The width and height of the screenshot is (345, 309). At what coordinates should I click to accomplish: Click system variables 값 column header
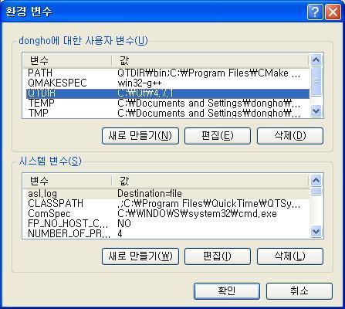(211, 182)
